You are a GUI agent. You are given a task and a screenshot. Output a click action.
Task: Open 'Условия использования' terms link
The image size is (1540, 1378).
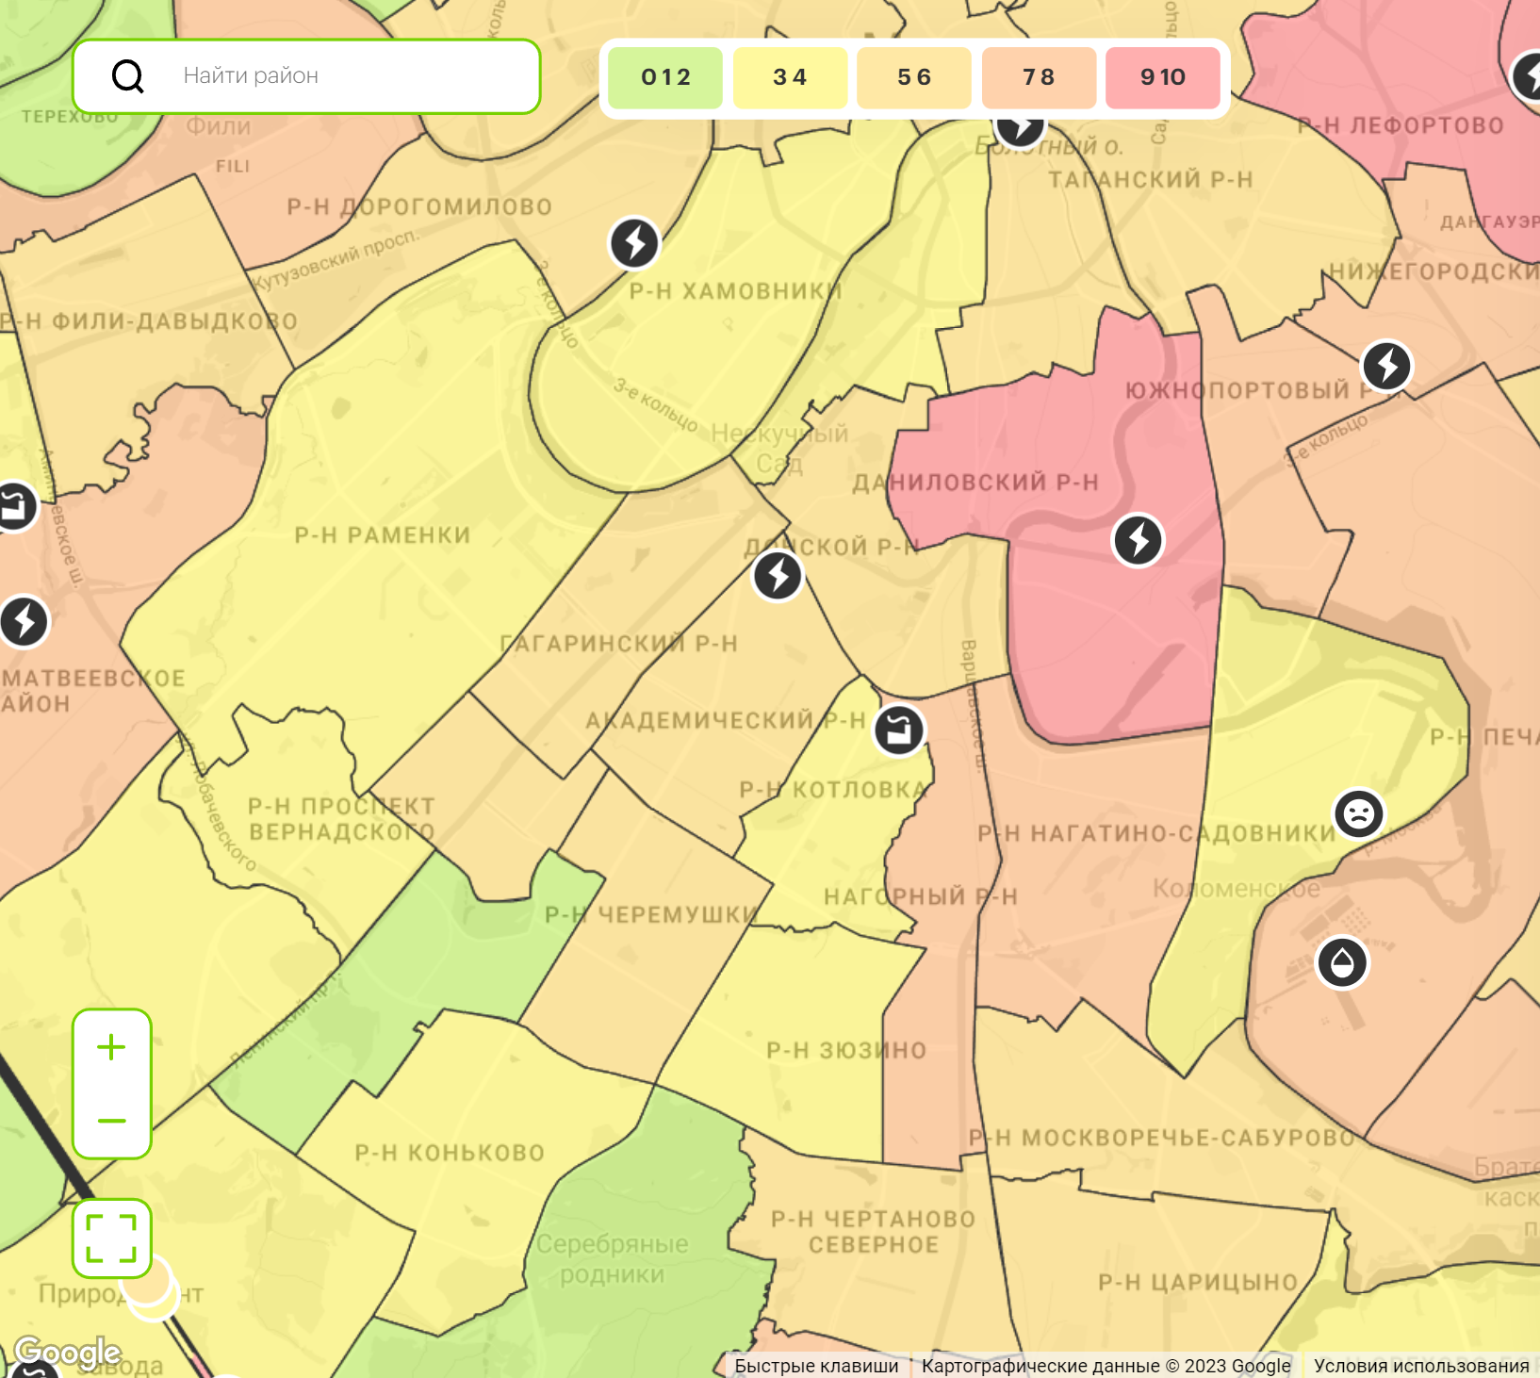[x=1421, y=1366]
